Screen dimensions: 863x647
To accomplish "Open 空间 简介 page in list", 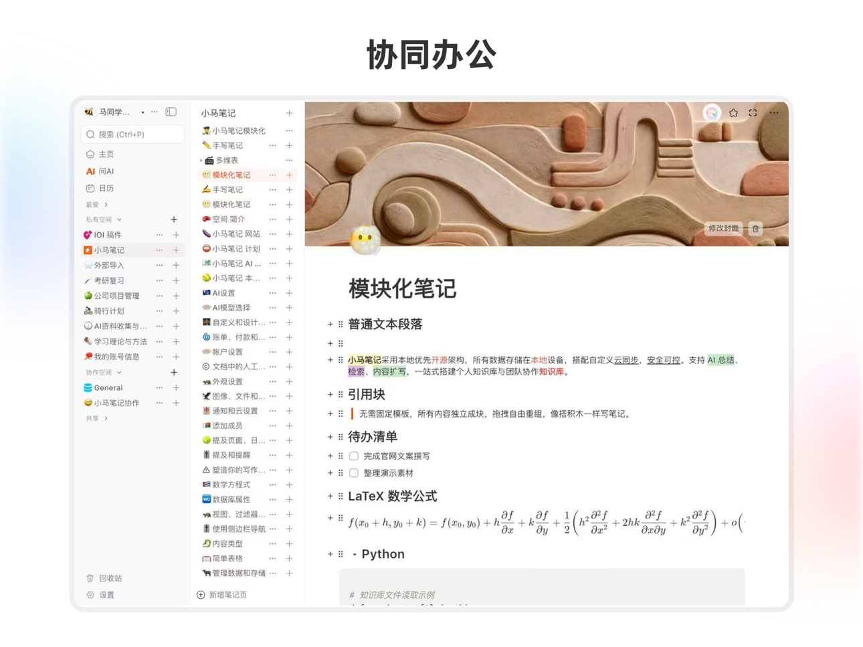I will 228,219.
